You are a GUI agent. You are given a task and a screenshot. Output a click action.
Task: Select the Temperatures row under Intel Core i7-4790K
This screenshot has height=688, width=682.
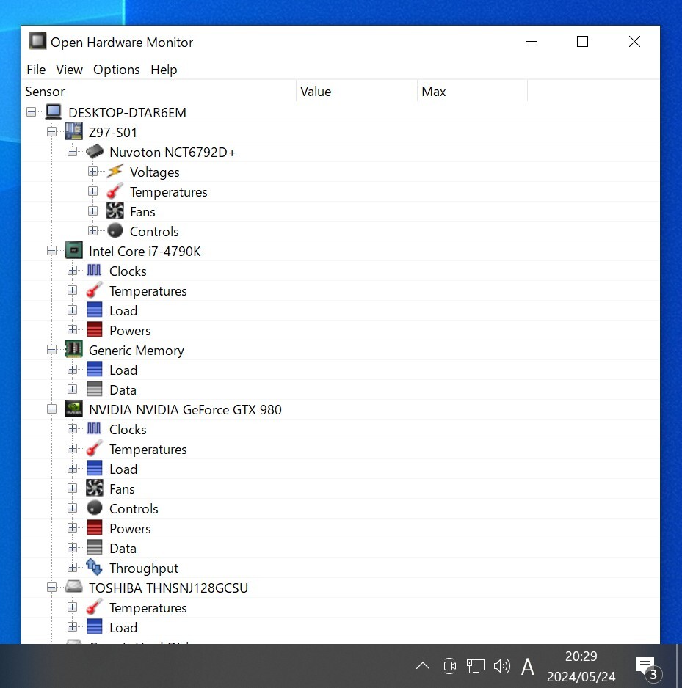341,290
